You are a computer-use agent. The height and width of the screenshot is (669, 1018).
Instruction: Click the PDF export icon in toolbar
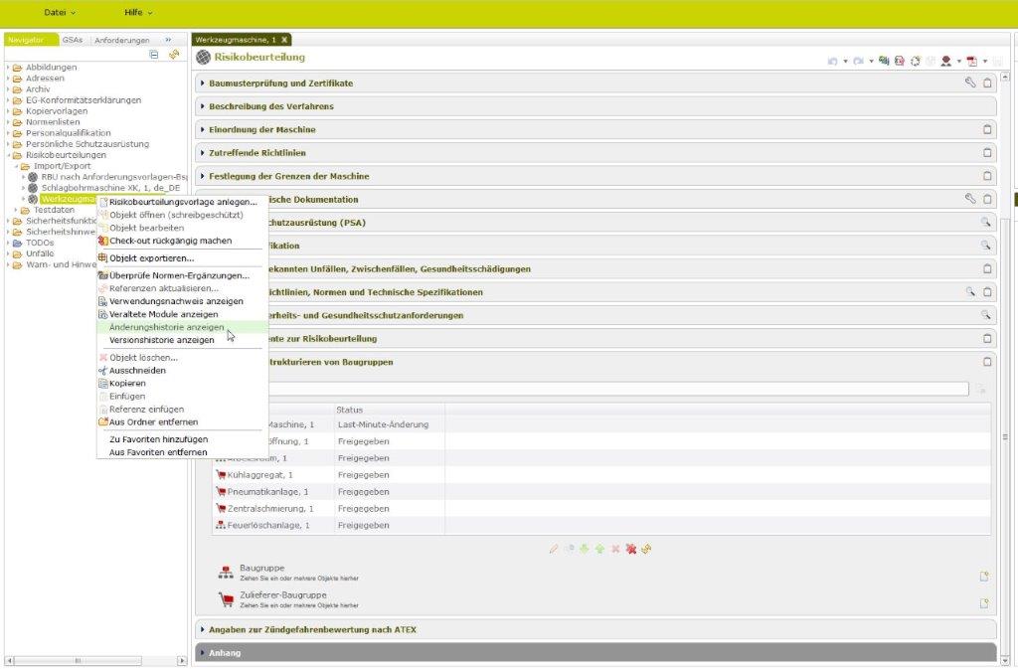pyautogui.click(x=971, y=61)
